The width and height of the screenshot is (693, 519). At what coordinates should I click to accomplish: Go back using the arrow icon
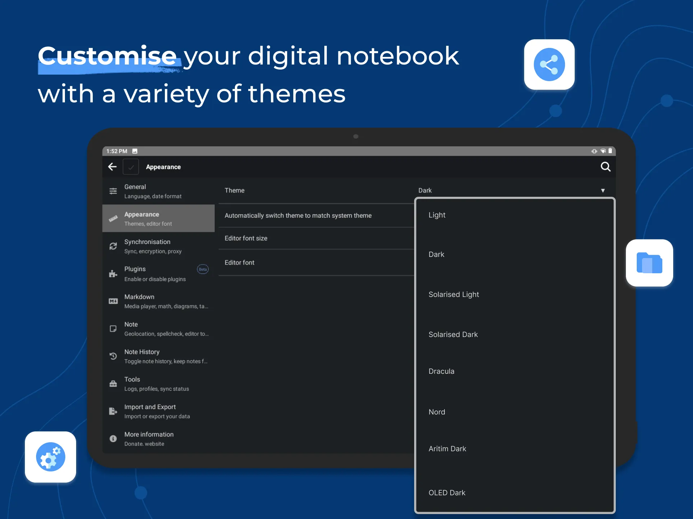point(113,167)
